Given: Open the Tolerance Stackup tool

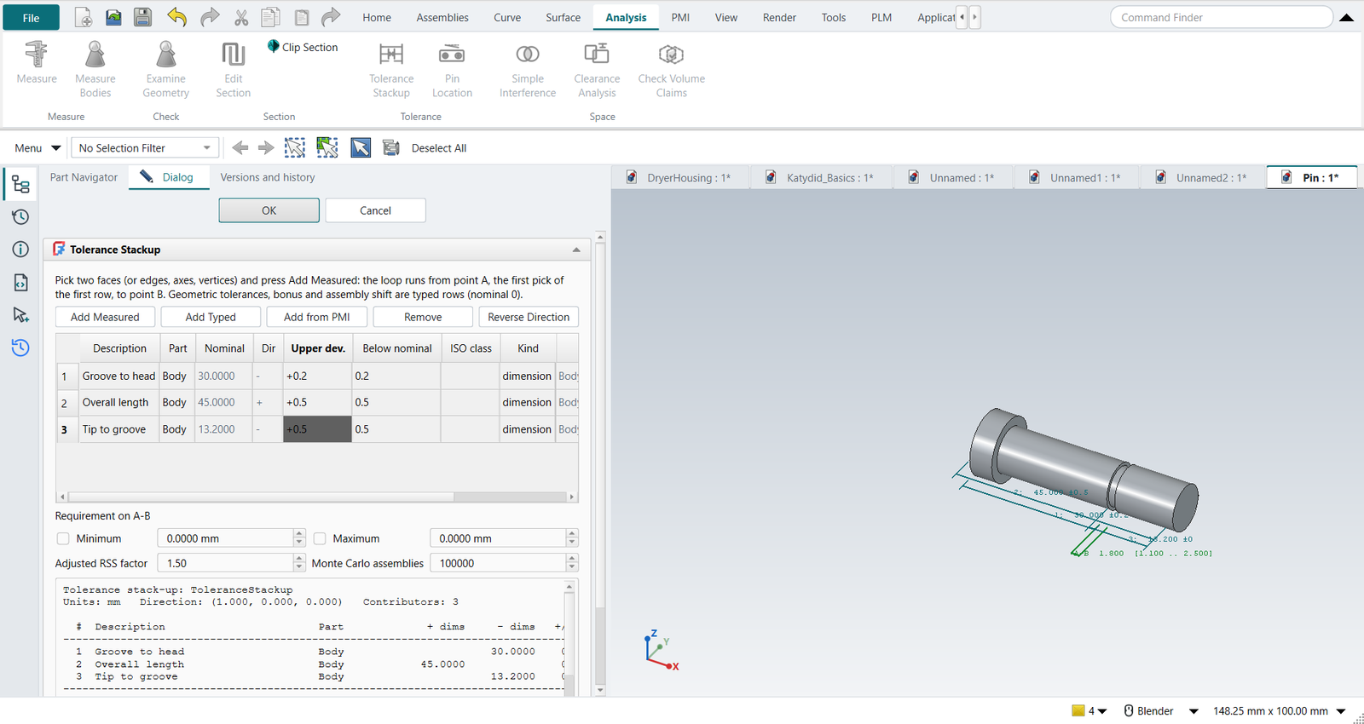Looking at the screenshot, I should (x=391, y=69).
